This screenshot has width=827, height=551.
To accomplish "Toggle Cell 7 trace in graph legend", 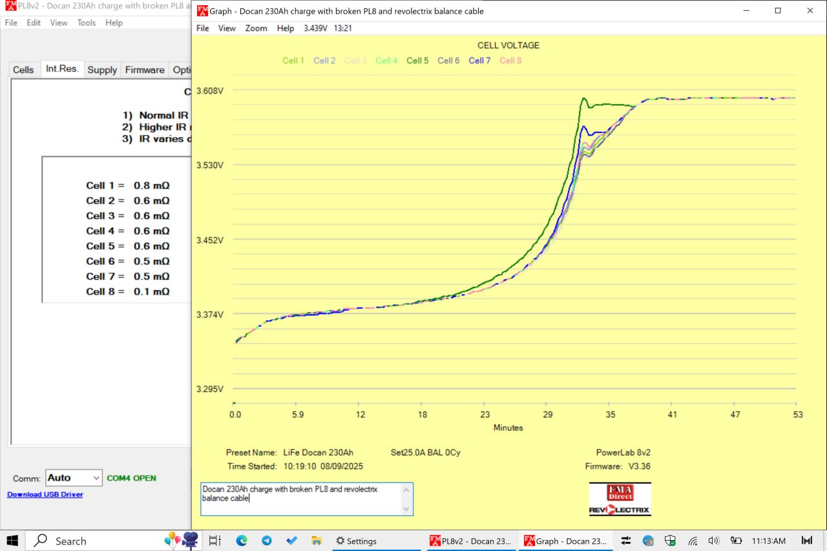I will pos(479,61).
